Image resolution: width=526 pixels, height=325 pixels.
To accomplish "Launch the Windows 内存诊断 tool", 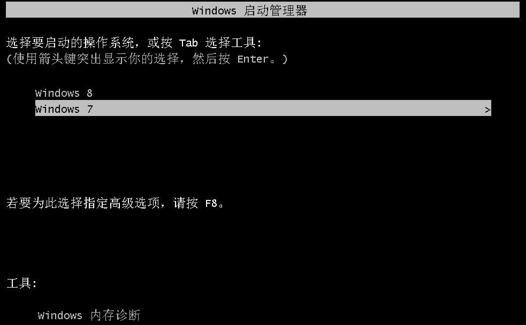I will click(x=89, y=315).
